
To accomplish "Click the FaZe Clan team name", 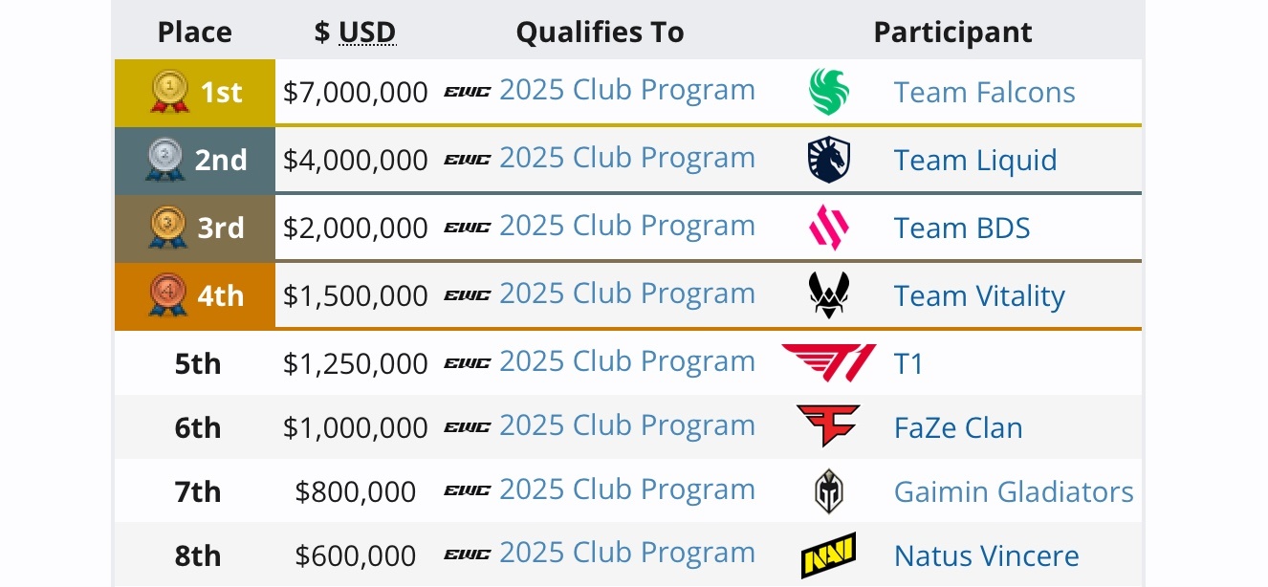I will (x=958, y=427).
